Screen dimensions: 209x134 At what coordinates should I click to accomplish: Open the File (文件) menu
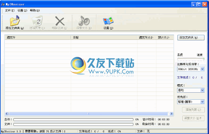pyautogui.click(x=10, y=10)
